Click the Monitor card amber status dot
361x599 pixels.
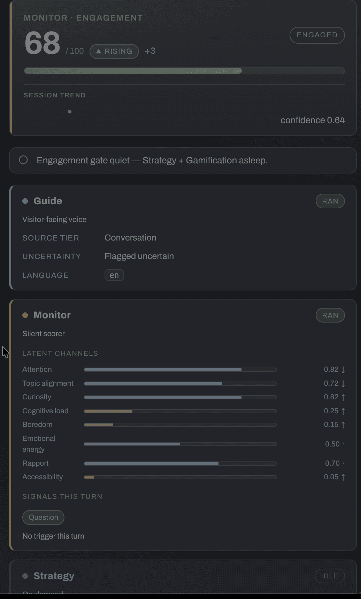click(x=25, y=315)
